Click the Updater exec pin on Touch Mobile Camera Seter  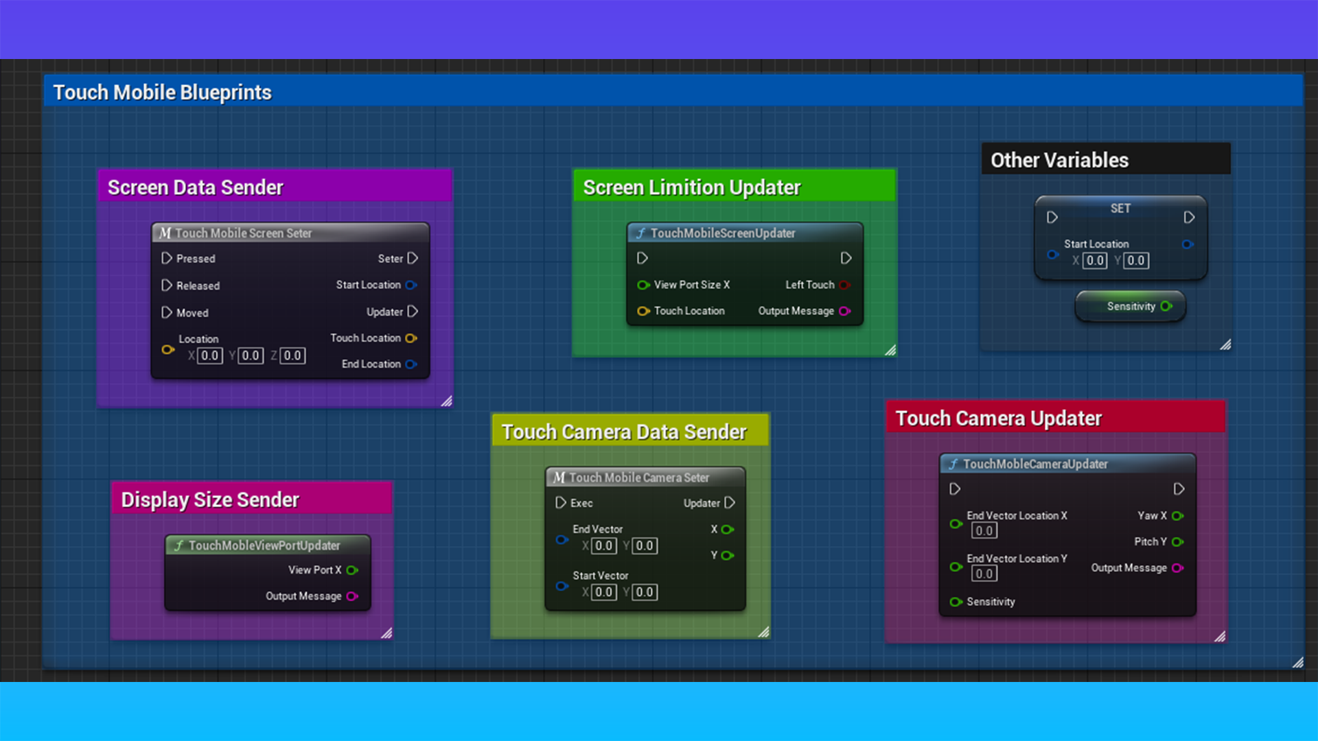(730, 503)
